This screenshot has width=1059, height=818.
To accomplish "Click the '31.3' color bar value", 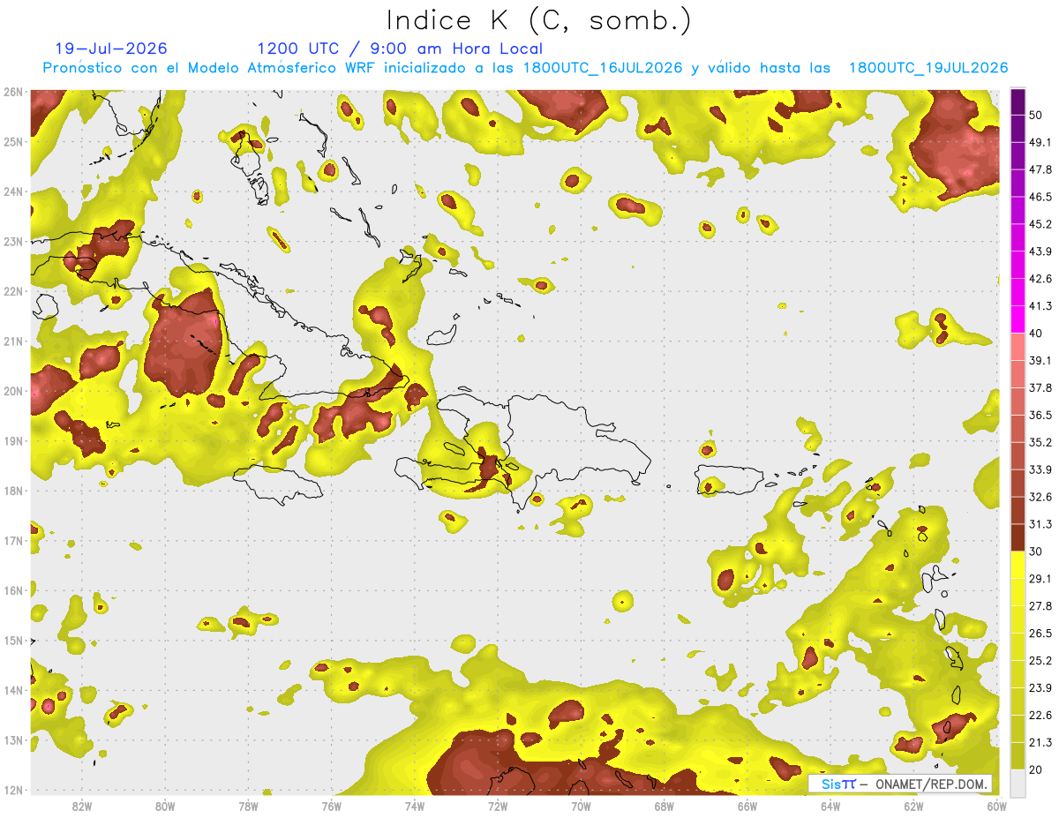I will 1040,524.
